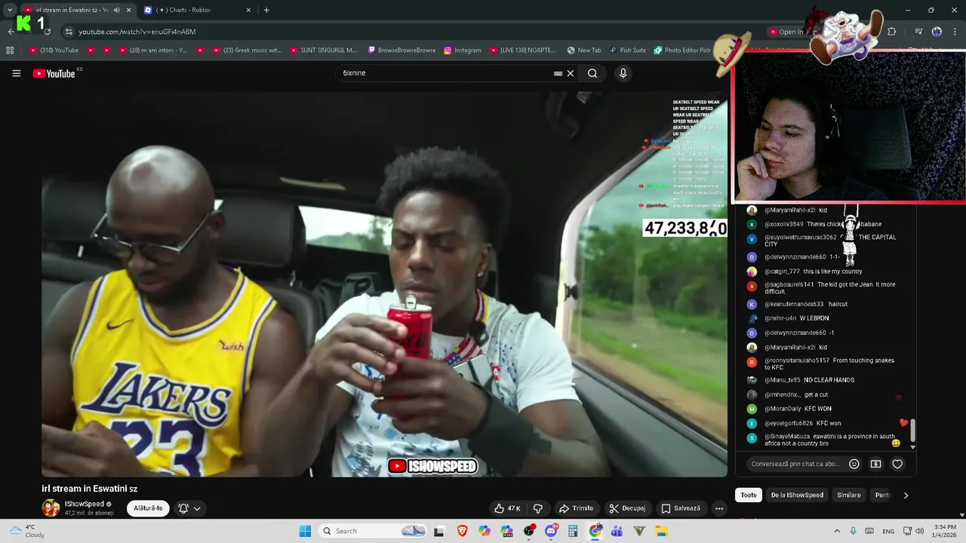Screen dimensions: 966x543
Task: Open notification bell dropdown for channel
Action: point(189,508)
